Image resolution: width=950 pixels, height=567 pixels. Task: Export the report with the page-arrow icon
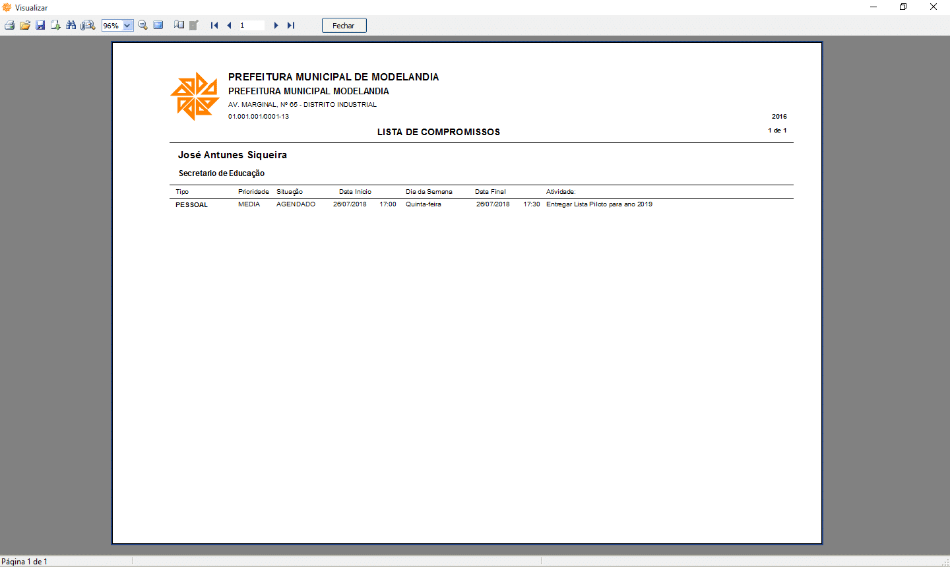55,26
